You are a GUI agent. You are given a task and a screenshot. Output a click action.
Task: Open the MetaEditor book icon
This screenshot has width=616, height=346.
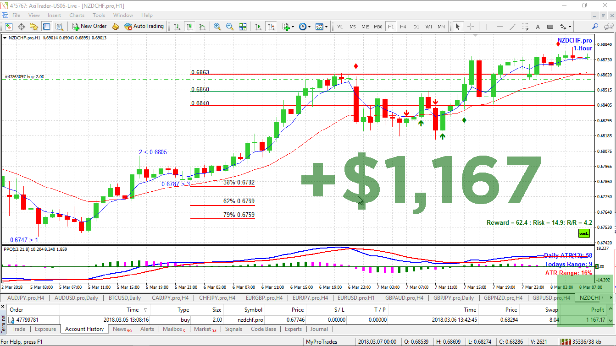[x=116, y=27]
